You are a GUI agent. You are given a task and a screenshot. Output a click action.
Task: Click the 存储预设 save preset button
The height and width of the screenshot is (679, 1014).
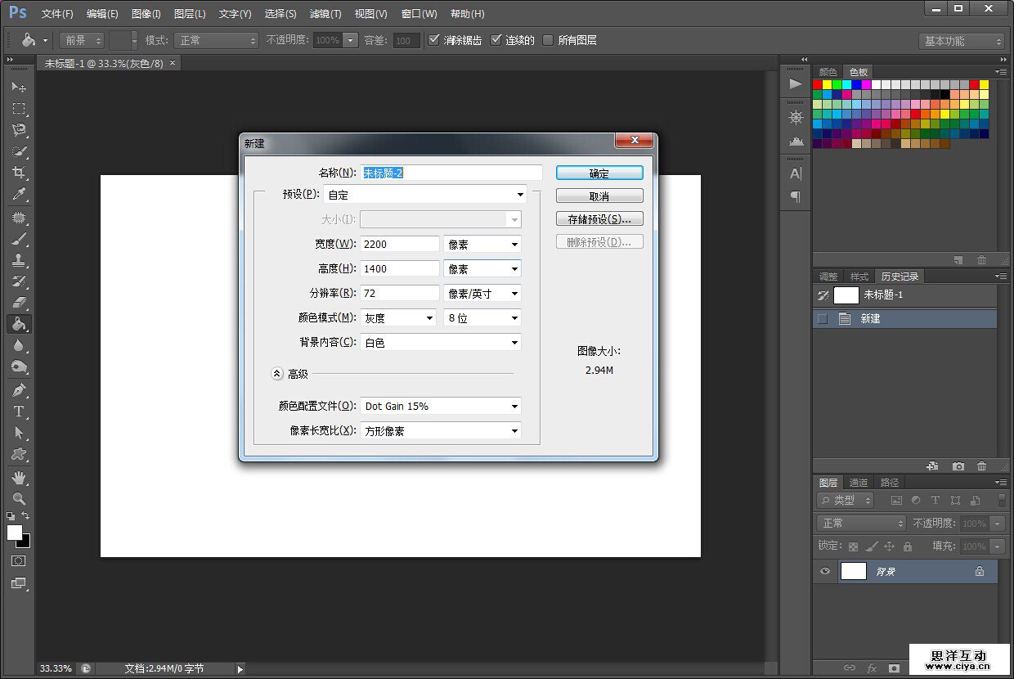[599, 219]
